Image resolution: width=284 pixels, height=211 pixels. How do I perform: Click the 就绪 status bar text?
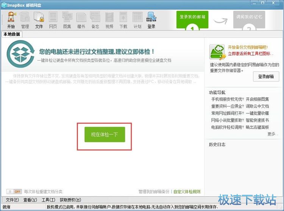point(6,207)
